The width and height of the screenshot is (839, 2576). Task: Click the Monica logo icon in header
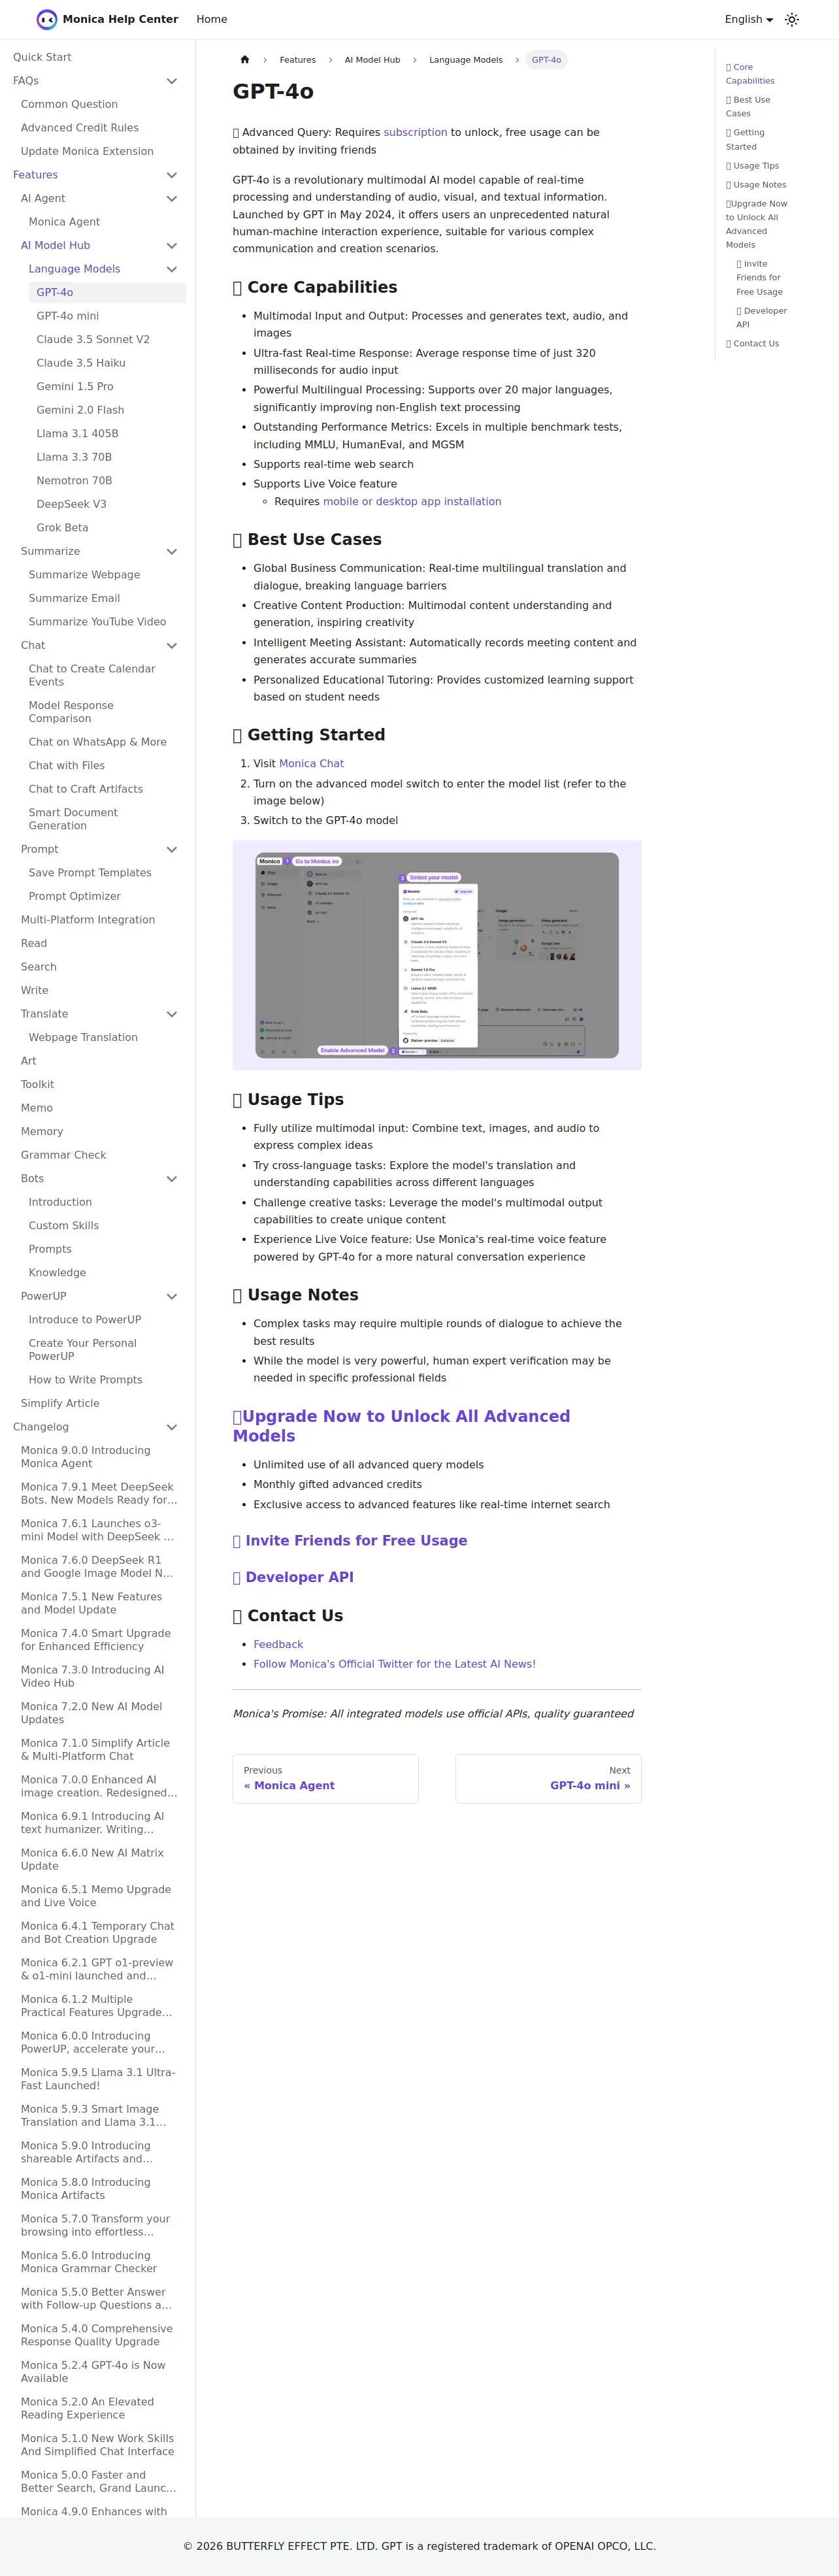(47, 19)
